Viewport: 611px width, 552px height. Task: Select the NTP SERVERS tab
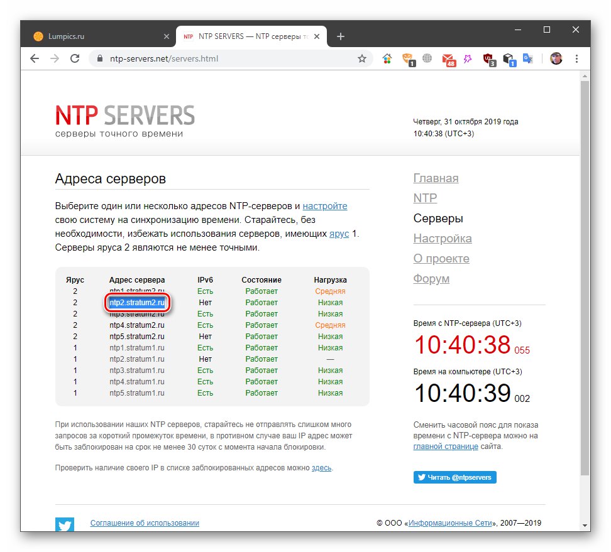pyautogui.click(x=251, y=36)
